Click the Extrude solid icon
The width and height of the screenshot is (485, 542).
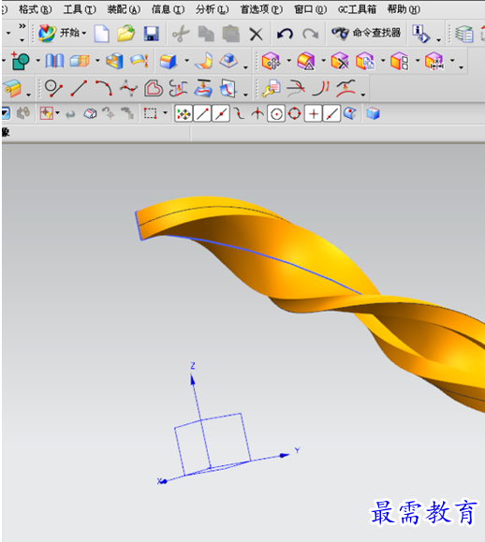(x=169, y=62)
